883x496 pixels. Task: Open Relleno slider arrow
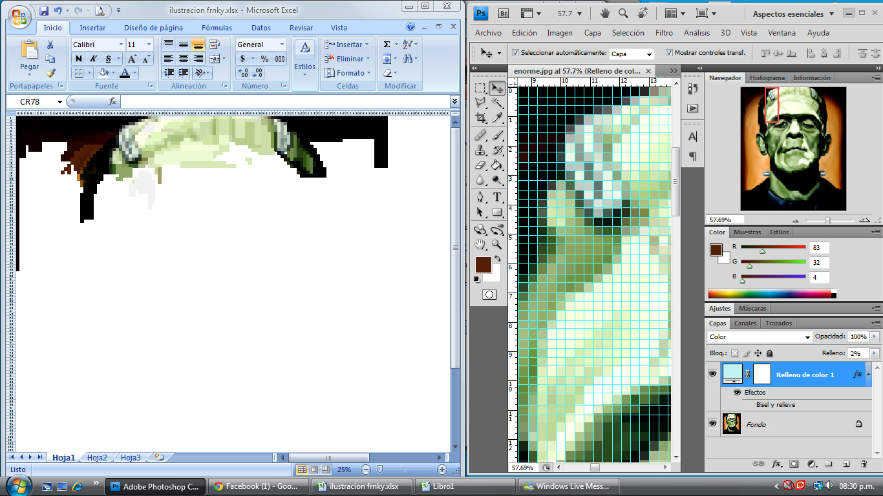click(876, 353)
